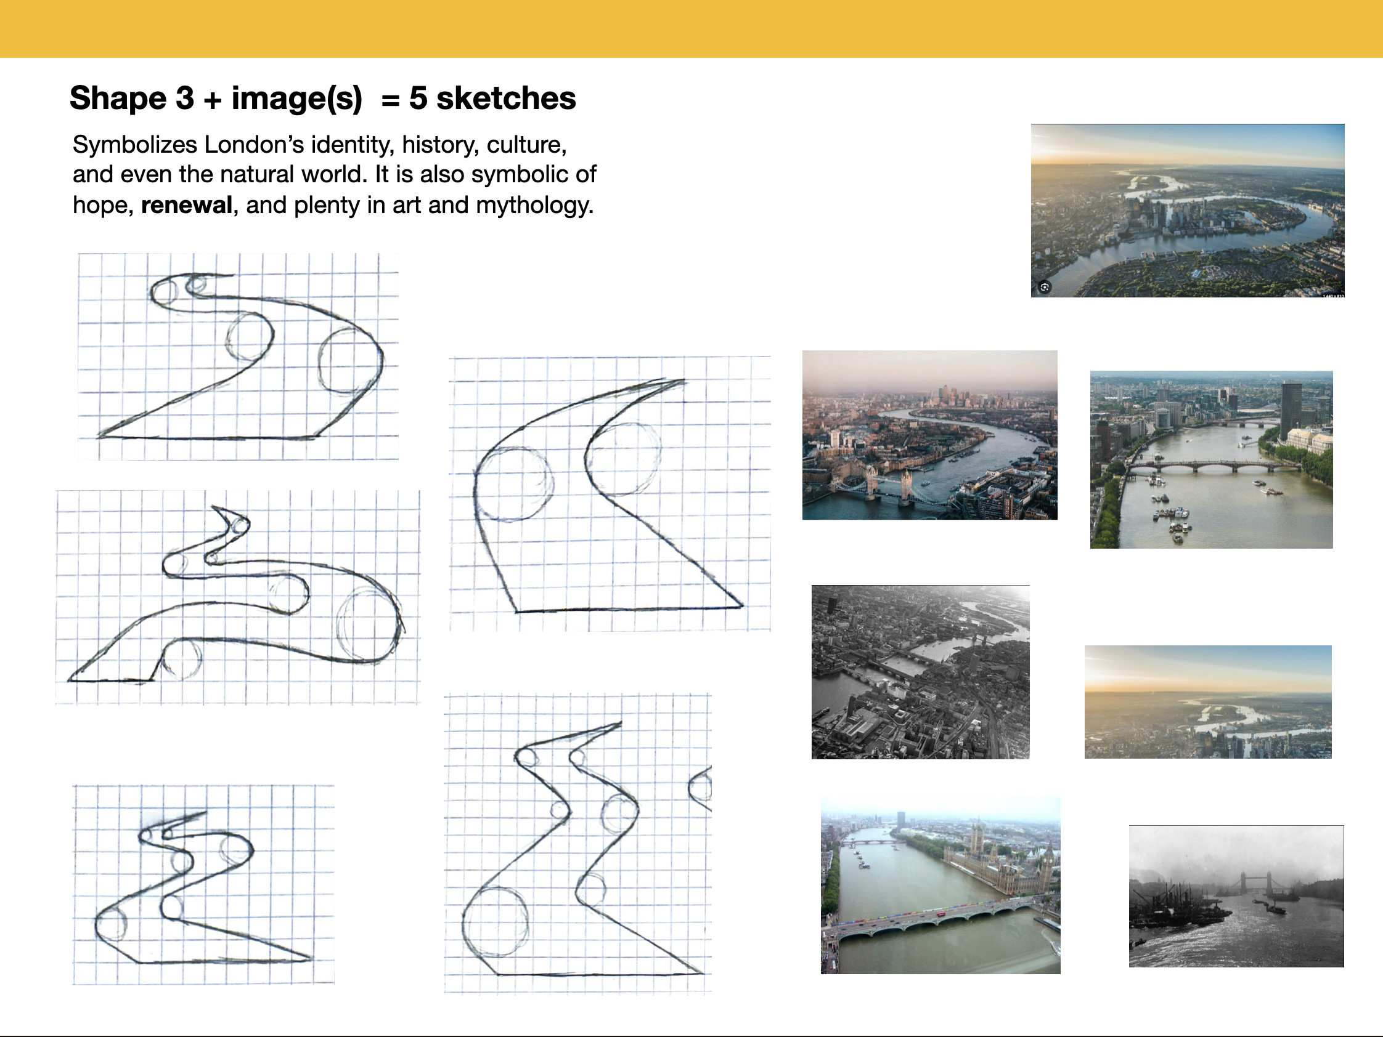1383x1037 pixels.
Task: Select the top-left grid sketch with two large circles
Action: 239,357
